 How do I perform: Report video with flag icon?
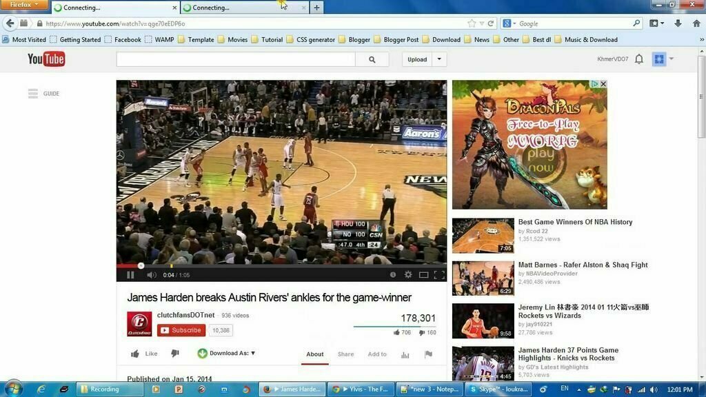[428, 354]
